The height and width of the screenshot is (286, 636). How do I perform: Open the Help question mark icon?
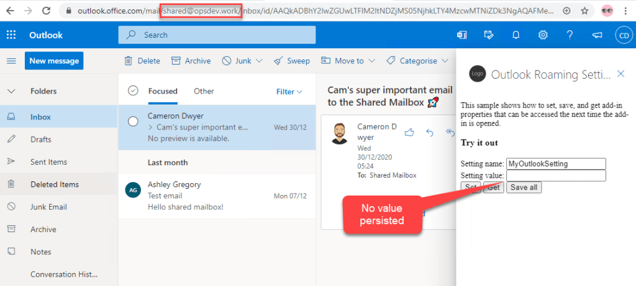point(570,35)
